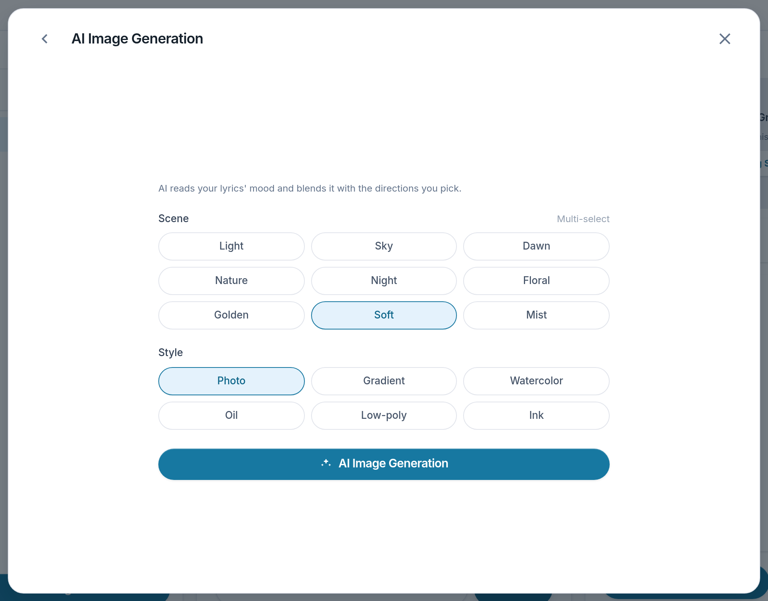Choose the Gradient style
The image size is (768, 601).
pyautogui.click(x=384, y=381)
